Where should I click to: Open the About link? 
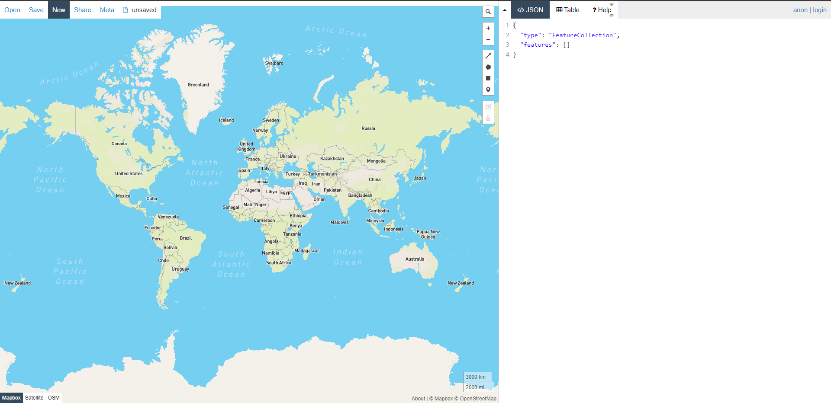coord(418,399)
